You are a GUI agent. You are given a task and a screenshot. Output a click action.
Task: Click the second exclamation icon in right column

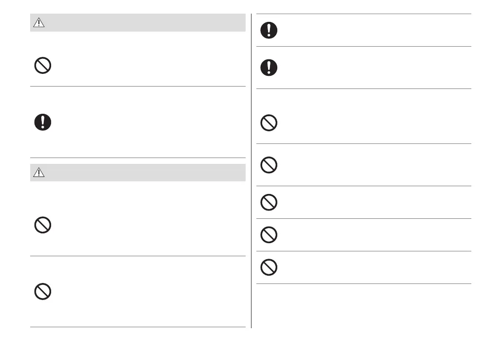tap(269, 68)
